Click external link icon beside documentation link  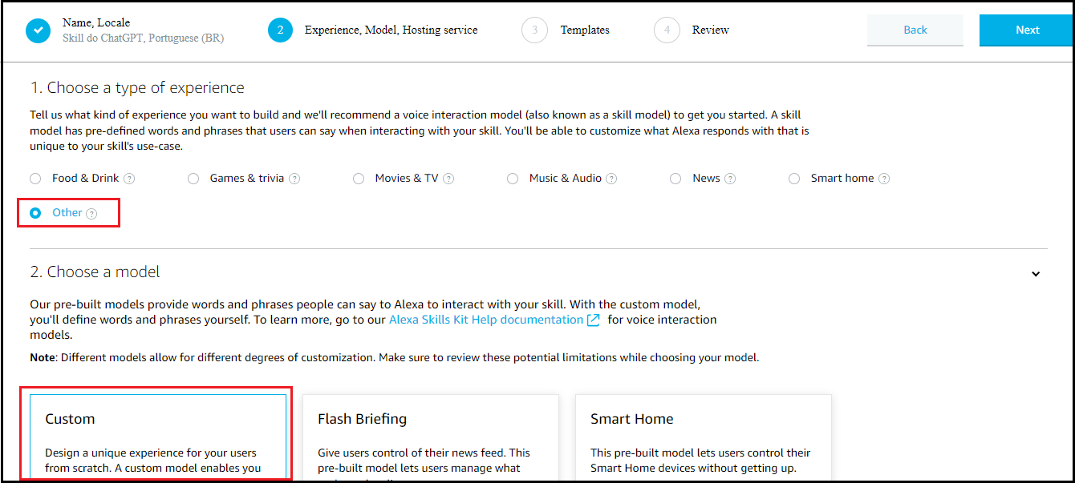tap(594, 320)
